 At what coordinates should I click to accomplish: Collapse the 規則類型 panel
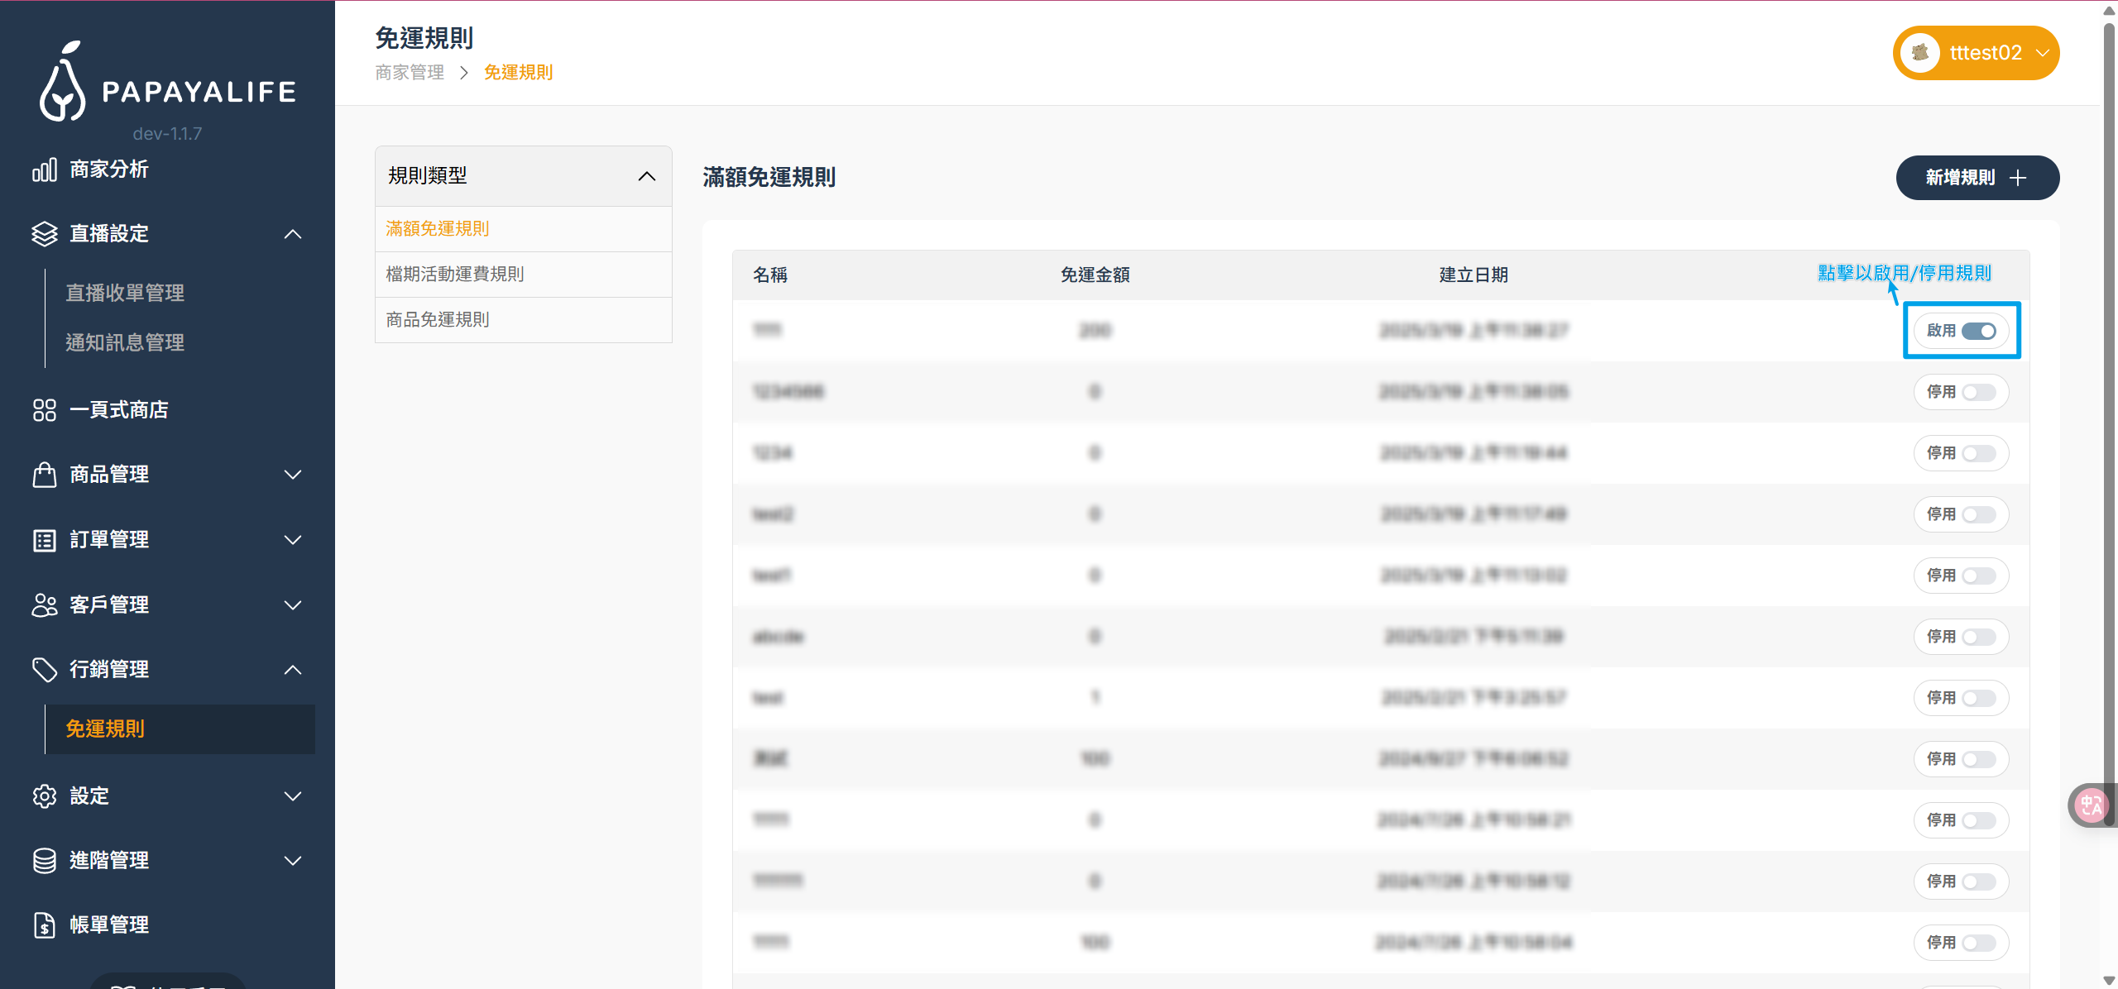tap(646, 176)
